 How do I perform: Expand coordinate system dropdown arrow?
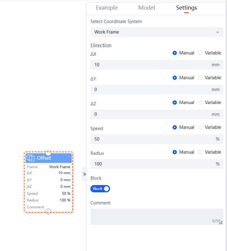tap(218, 32)
